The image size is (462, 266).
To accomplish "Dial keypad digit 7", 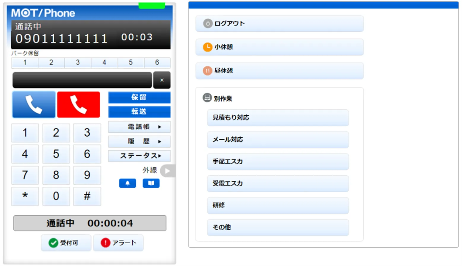I will pos(25,175).
